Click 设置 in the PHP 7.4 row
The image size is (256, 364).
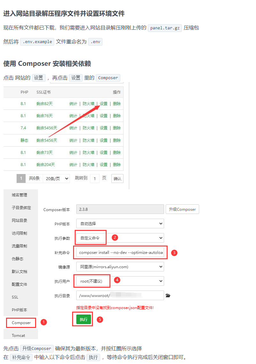[x=103, y=128]
